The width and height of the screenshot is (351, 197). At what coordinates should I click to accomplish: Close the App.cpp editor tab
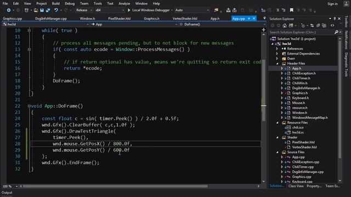click(254, 19)
